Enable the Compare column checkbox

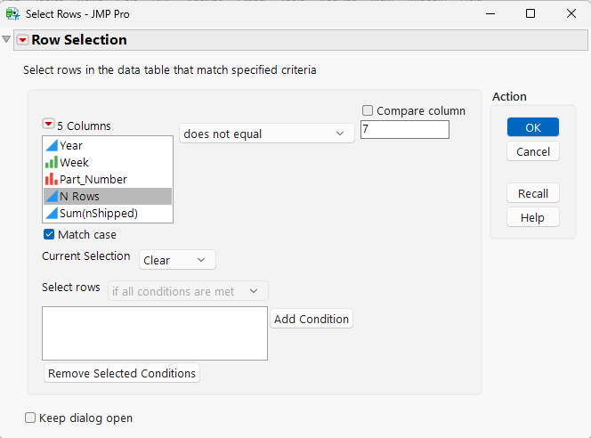point(368,111)
